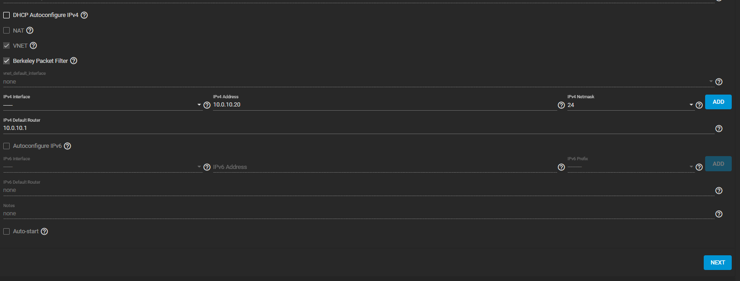Enable DHCP Autoconfigure IPv4 checkbox
This screenshot has height=281, width=740.
[6, 15]
